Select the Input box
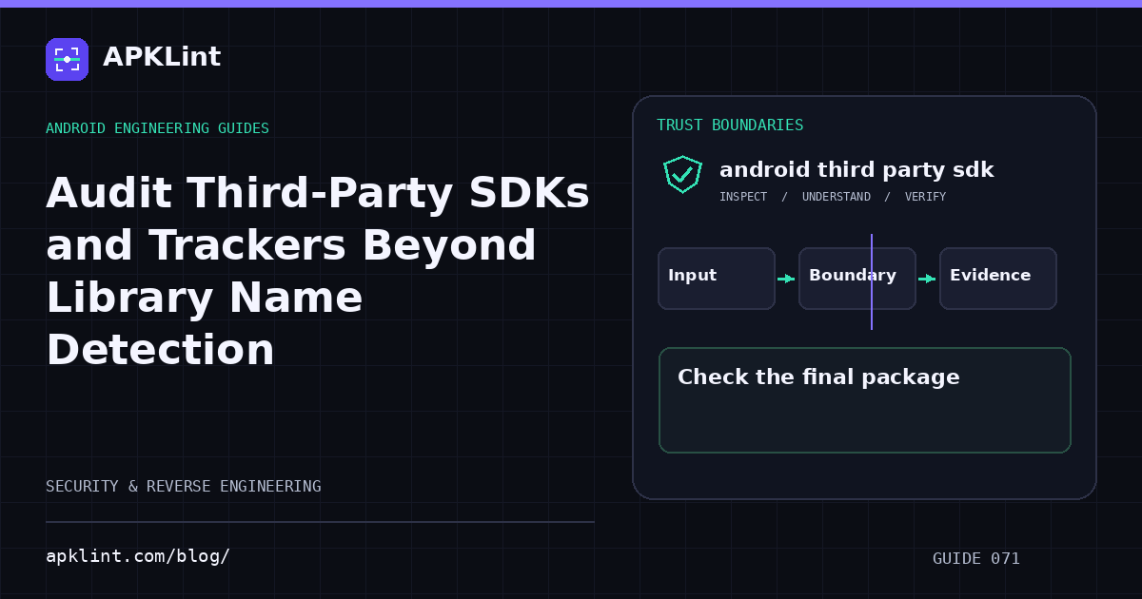Image resolution: width=1142 pixels, height=599 pixels. coord(717,279)
